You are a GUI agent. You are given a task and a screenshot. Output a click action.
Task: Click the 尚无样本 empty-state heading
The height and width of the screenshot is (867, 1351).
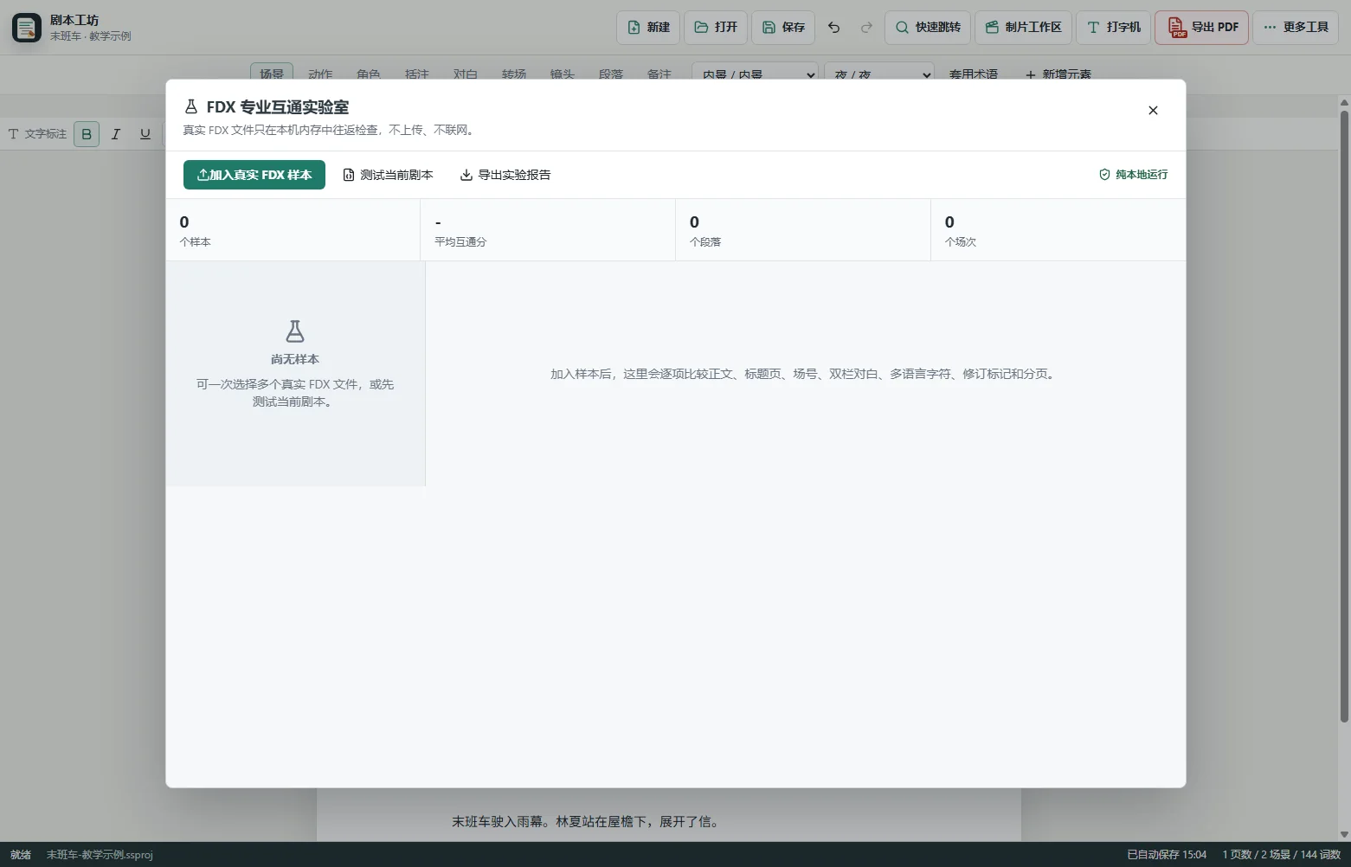pyautogui.click(x=295, y=359)
